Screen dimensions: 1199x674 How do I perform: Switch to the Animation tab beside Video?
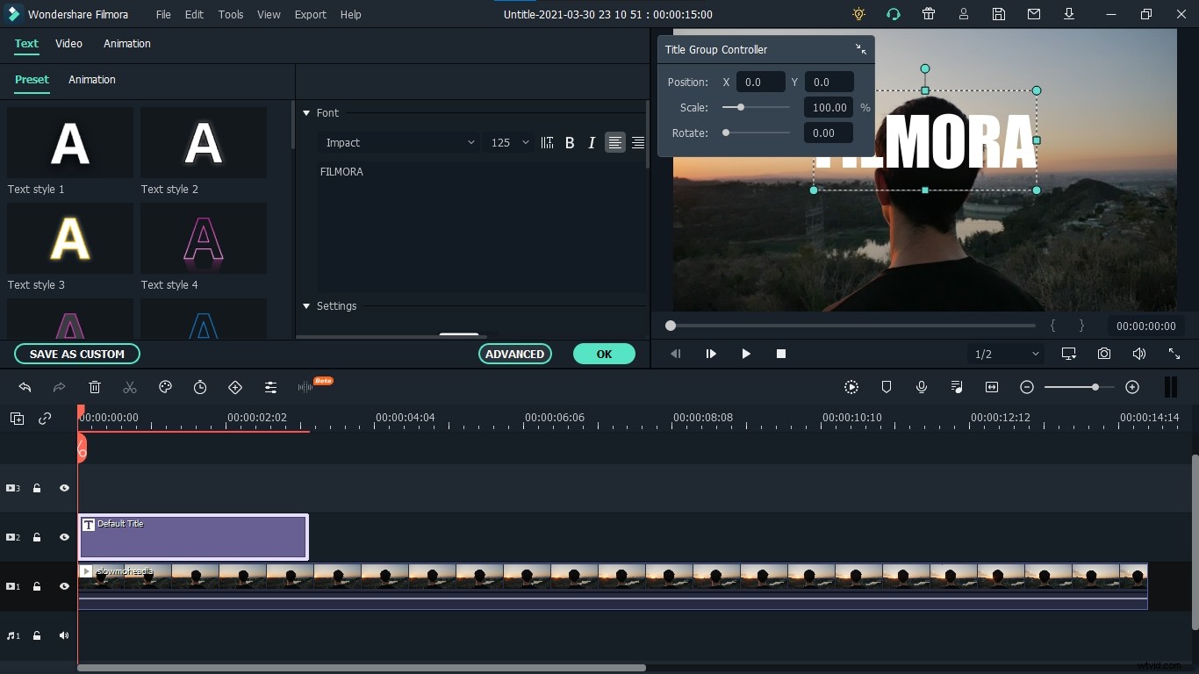(127, 44)
